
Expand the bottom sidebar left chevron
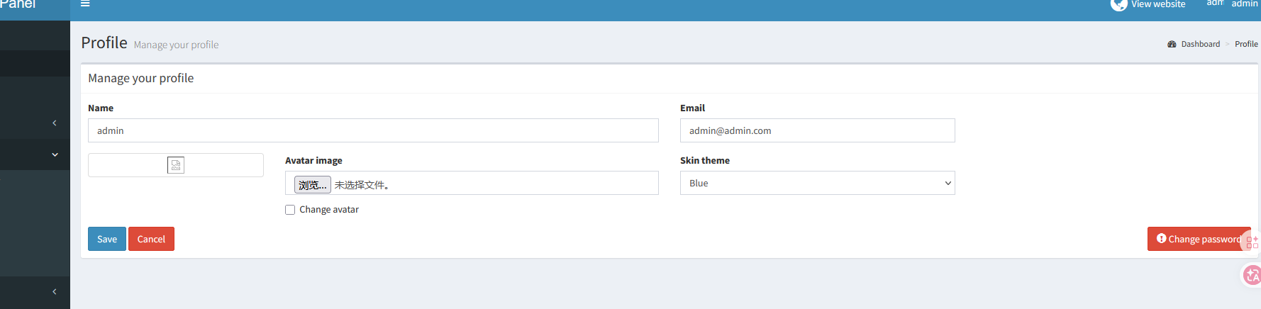55,292
